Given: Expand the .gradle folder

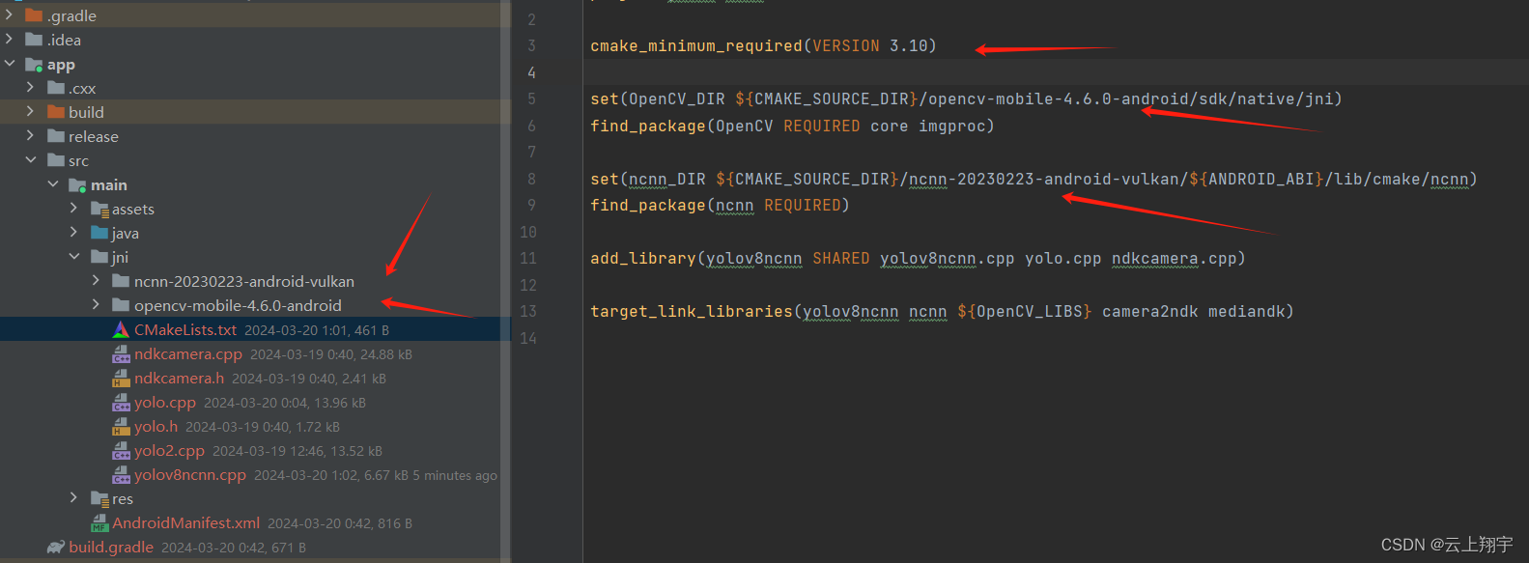Looking at the screenshot, I should pos(10,15).
